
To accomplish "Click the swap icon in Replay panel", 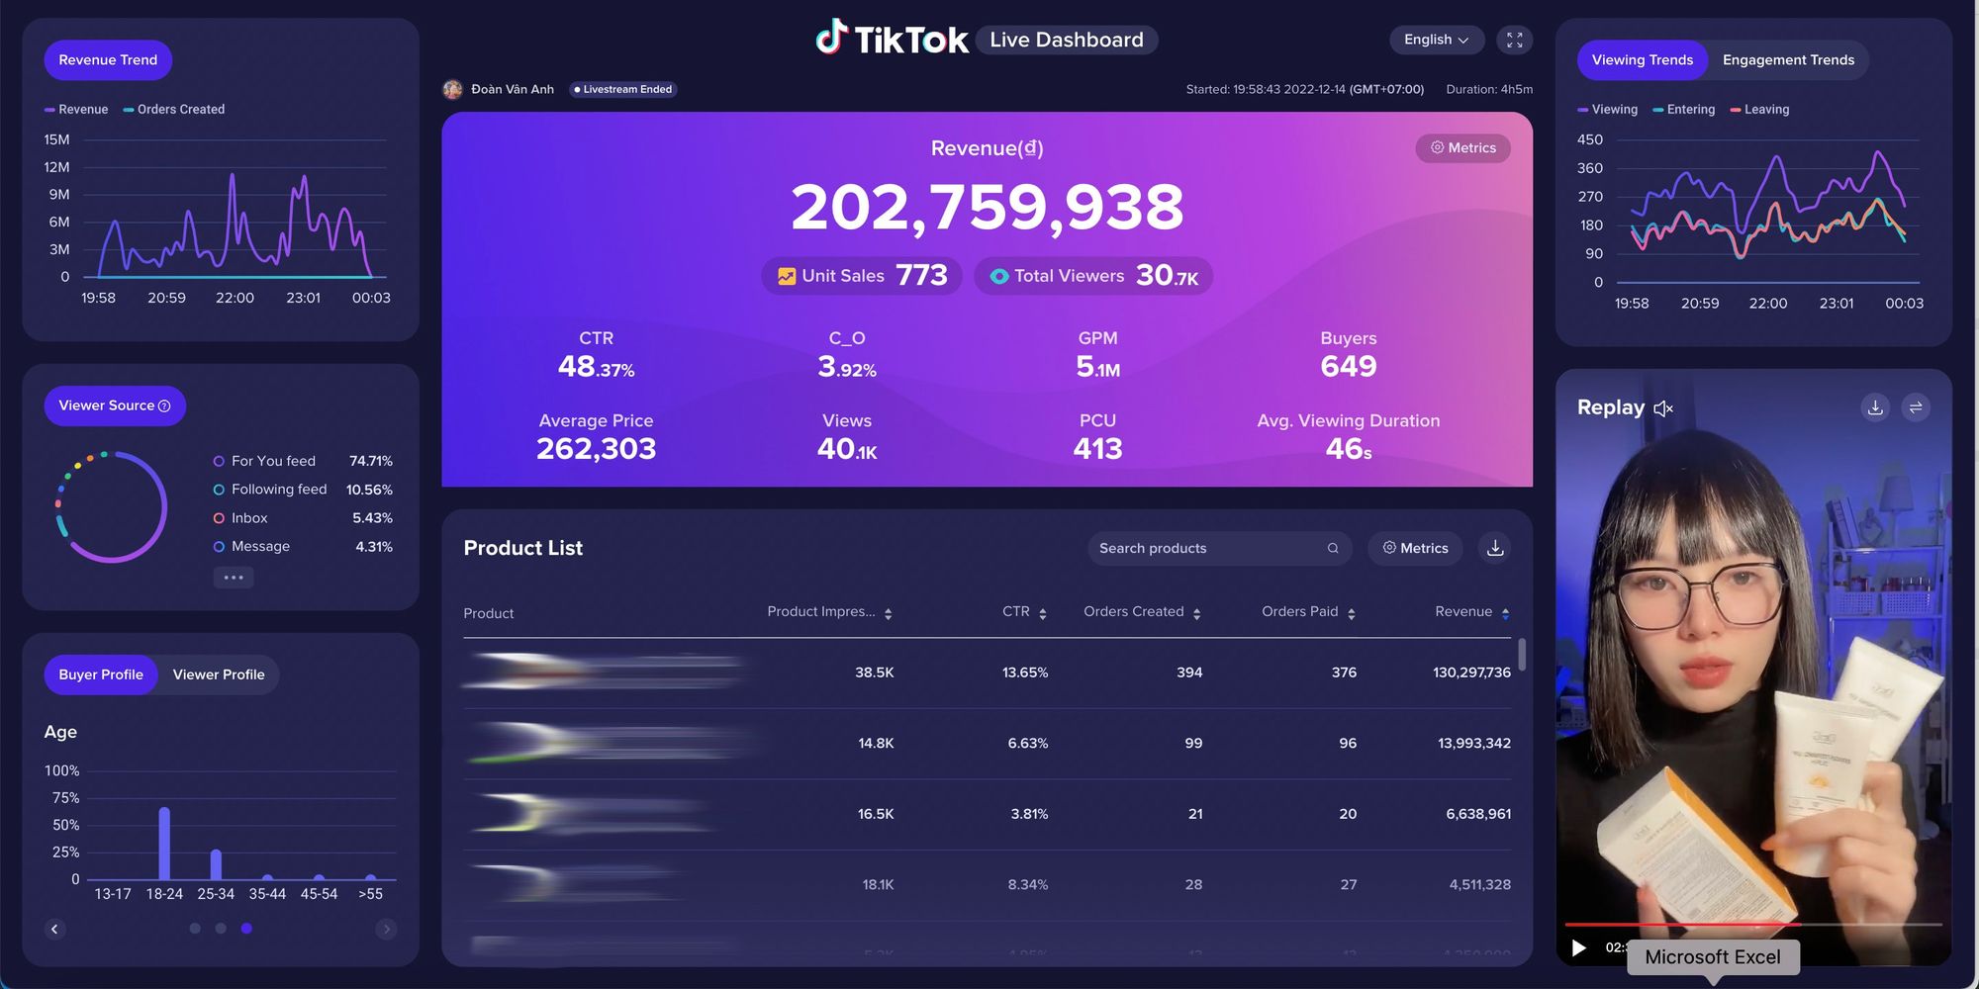I will (x=1916, y=407).
